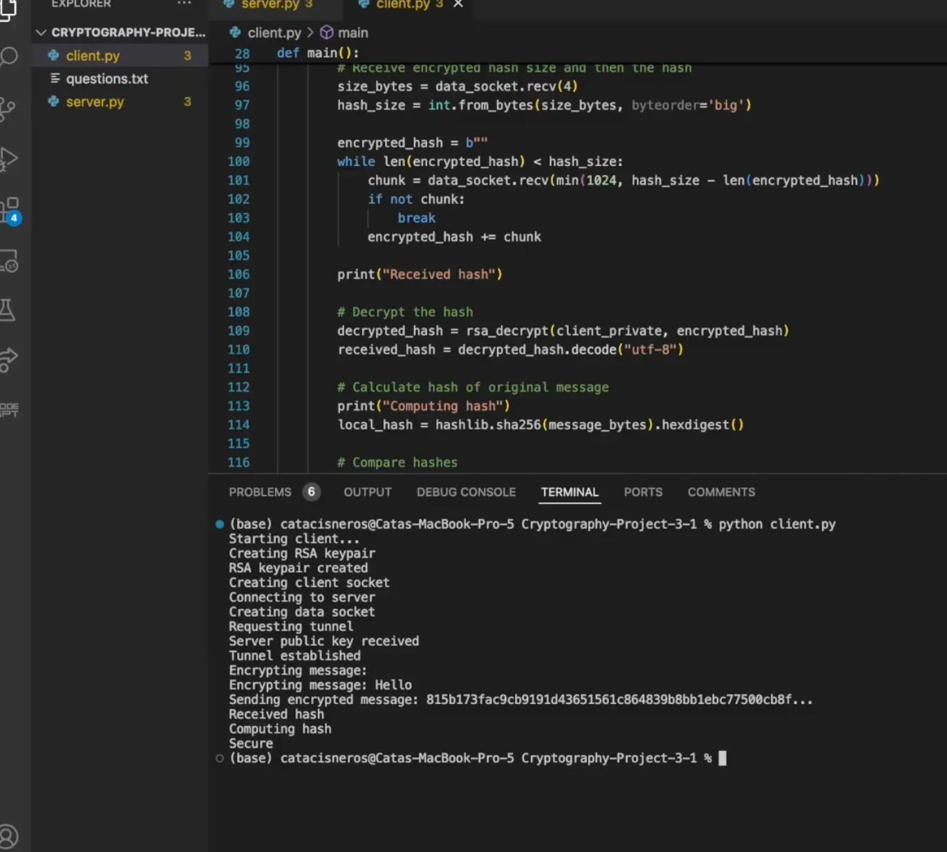
Task: Click the 'break' statement on line 103
Action: coord(416,218)
